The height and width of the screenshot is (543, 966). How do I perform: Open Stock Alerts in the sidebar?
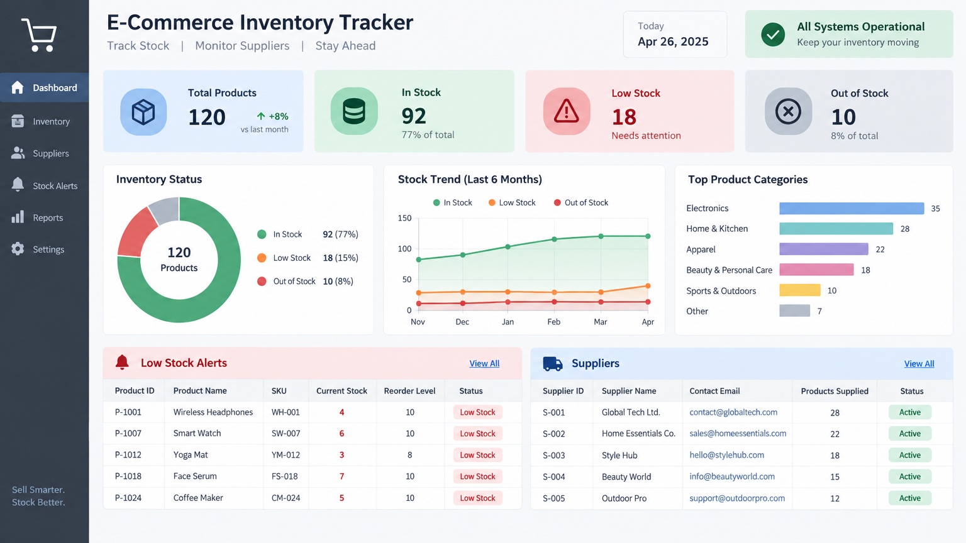click(44, 185)
